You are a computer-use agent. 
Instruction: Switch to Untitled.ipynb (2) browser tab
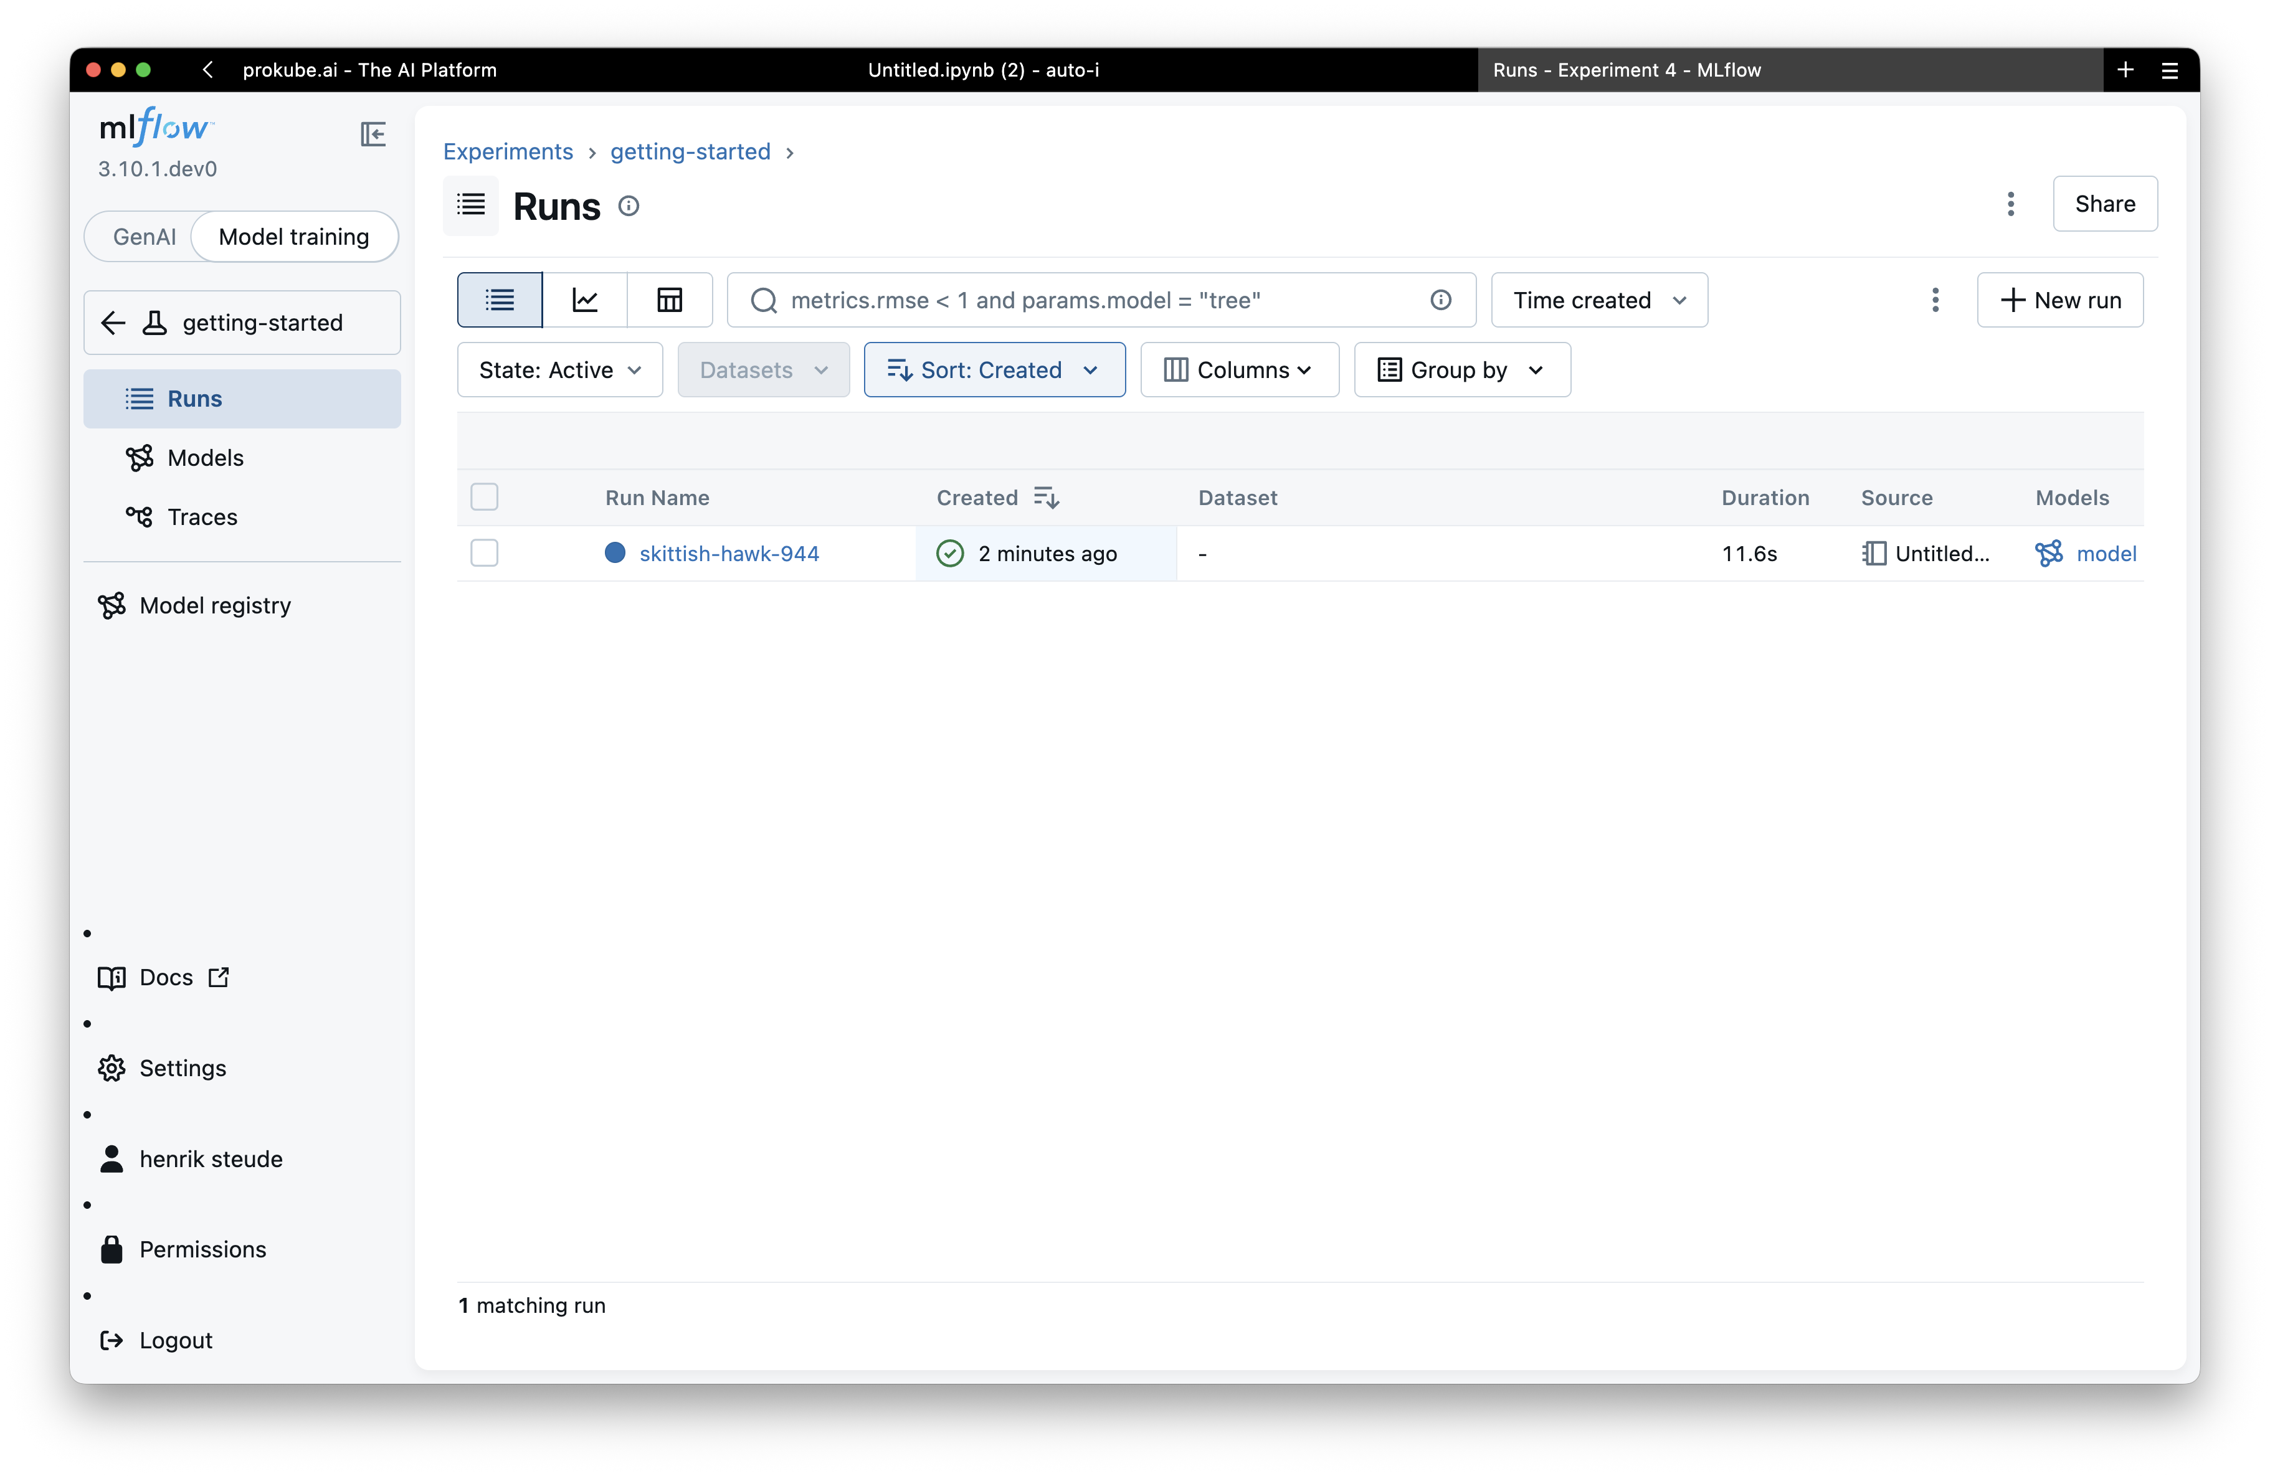click(984, 70)
